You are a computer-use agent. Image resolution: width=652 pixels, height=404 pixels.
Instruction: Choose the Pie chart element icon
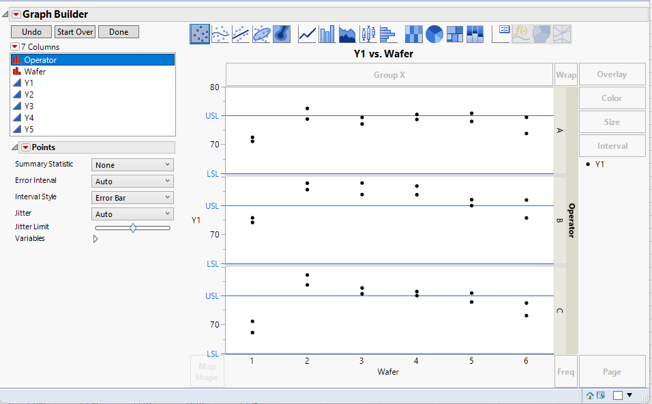tap(434, 33)
